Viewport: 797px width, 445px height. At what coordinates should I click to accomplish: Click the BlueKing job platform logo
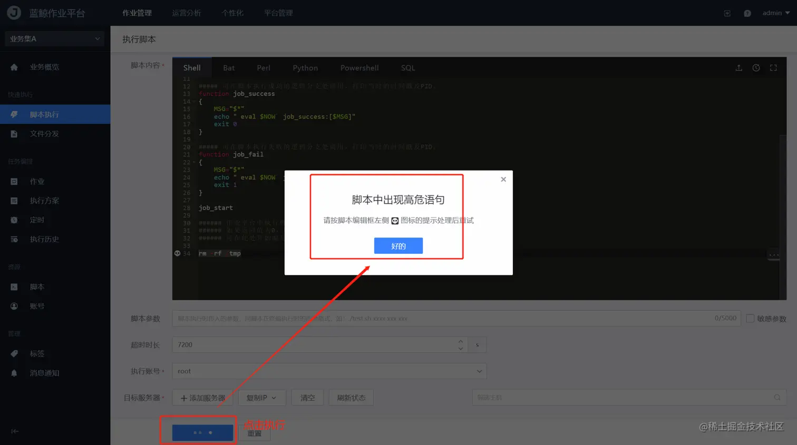[14, 13]
